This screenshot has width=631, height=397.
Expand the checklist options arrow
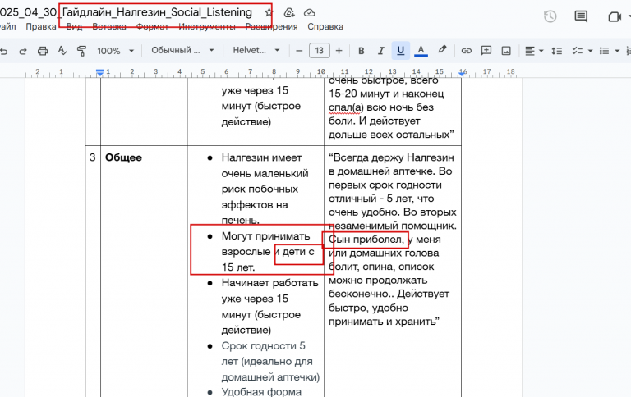tap(591, 51)
